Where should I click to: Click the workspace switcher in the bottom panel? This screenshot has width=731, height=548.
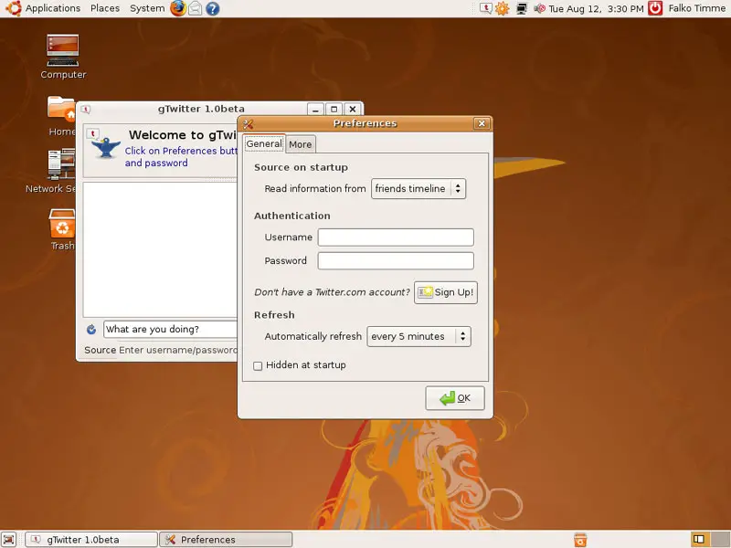click(x=709, y=540)
